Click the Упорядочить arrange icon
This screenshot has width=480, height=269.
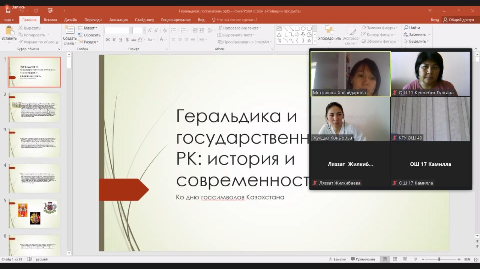[329, 31]
